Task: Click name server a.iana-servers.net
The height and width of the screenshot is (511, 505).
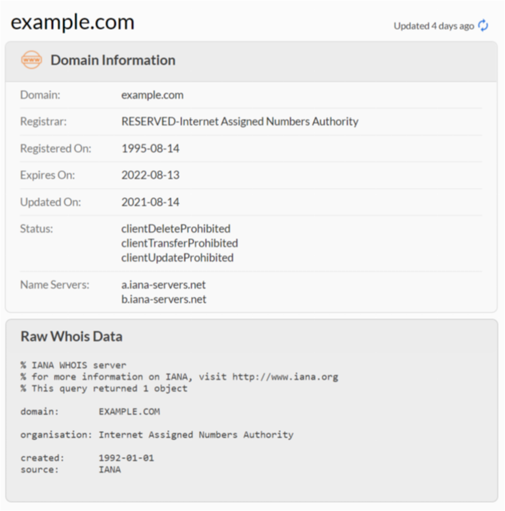Action: tap(164, 285)
